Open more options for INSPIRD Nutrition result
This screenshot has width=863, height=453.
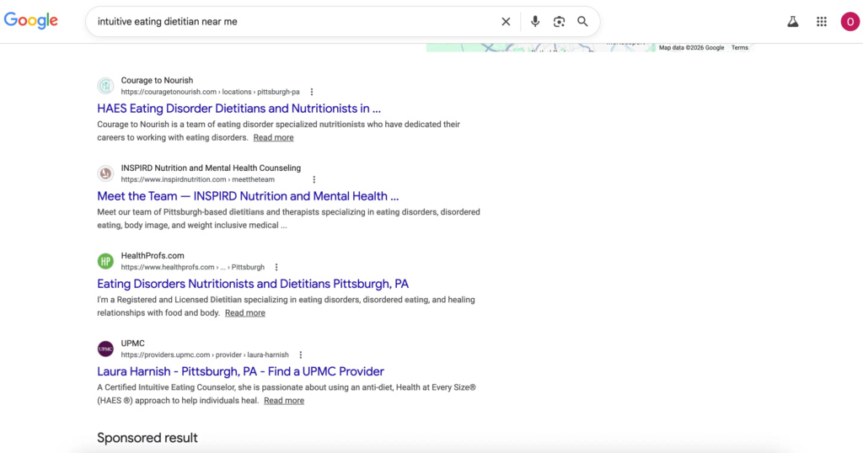[314, 180]
